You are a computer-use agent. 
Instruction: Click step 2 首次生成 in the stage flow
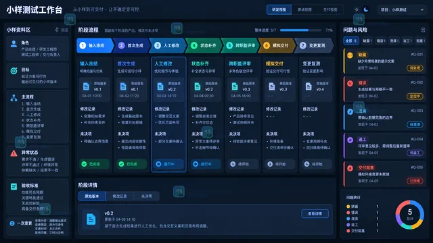(132, 45)
